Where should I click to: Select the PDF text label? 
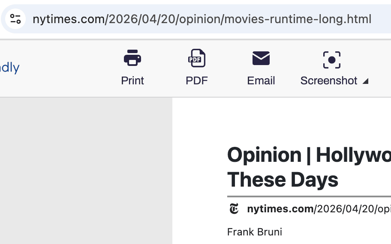click(197, 80)
